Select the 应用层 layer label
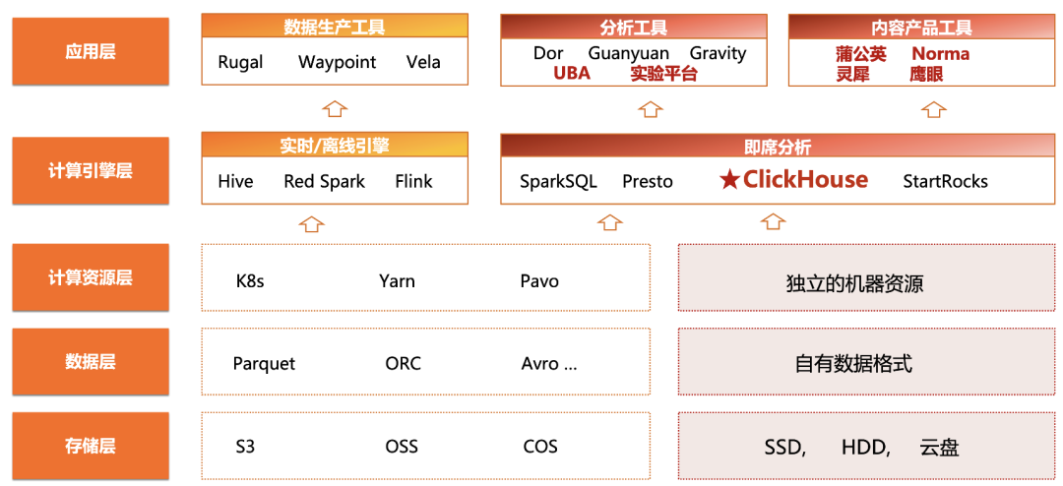The image size is (1063, 486). (x=91, y=51)
